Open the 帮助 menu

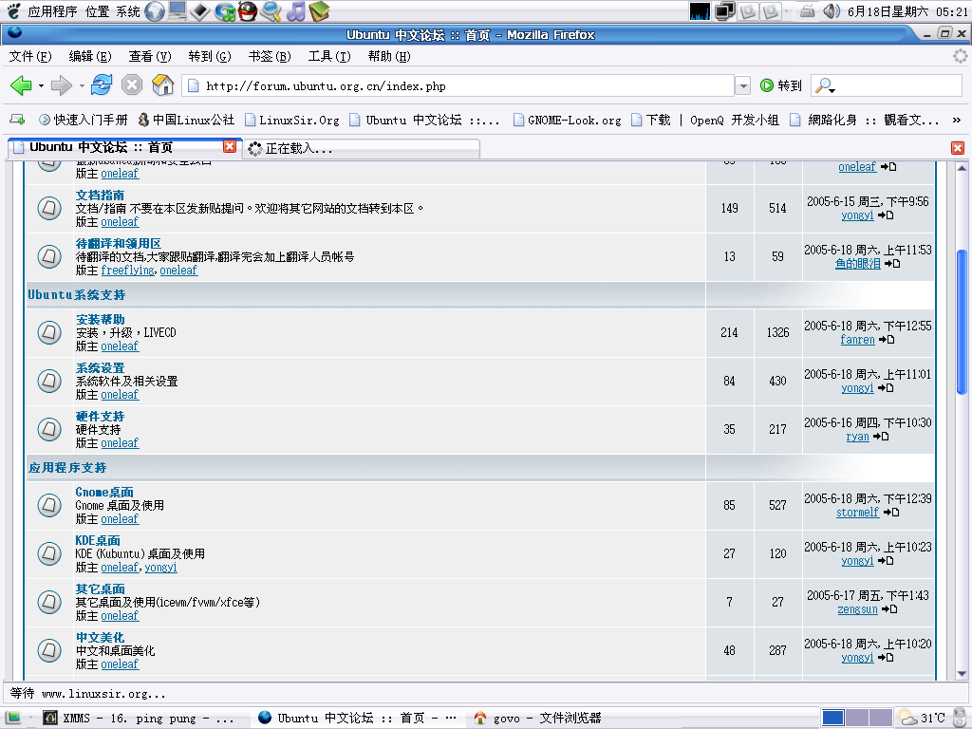388,56
